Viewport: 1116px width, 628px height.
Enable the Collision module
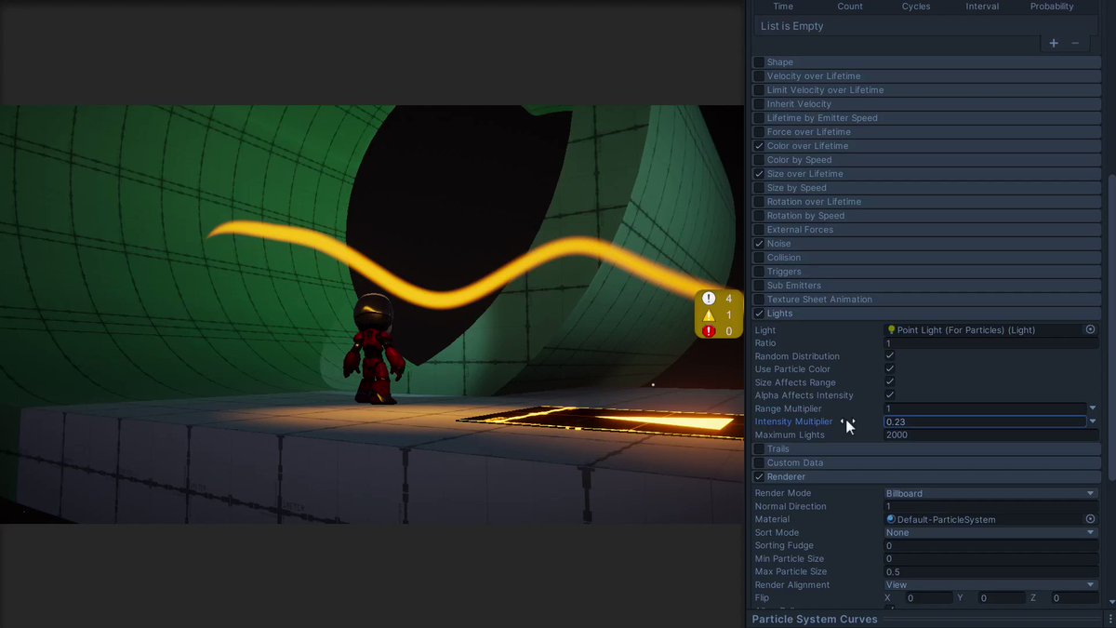[x=758, y=257]
